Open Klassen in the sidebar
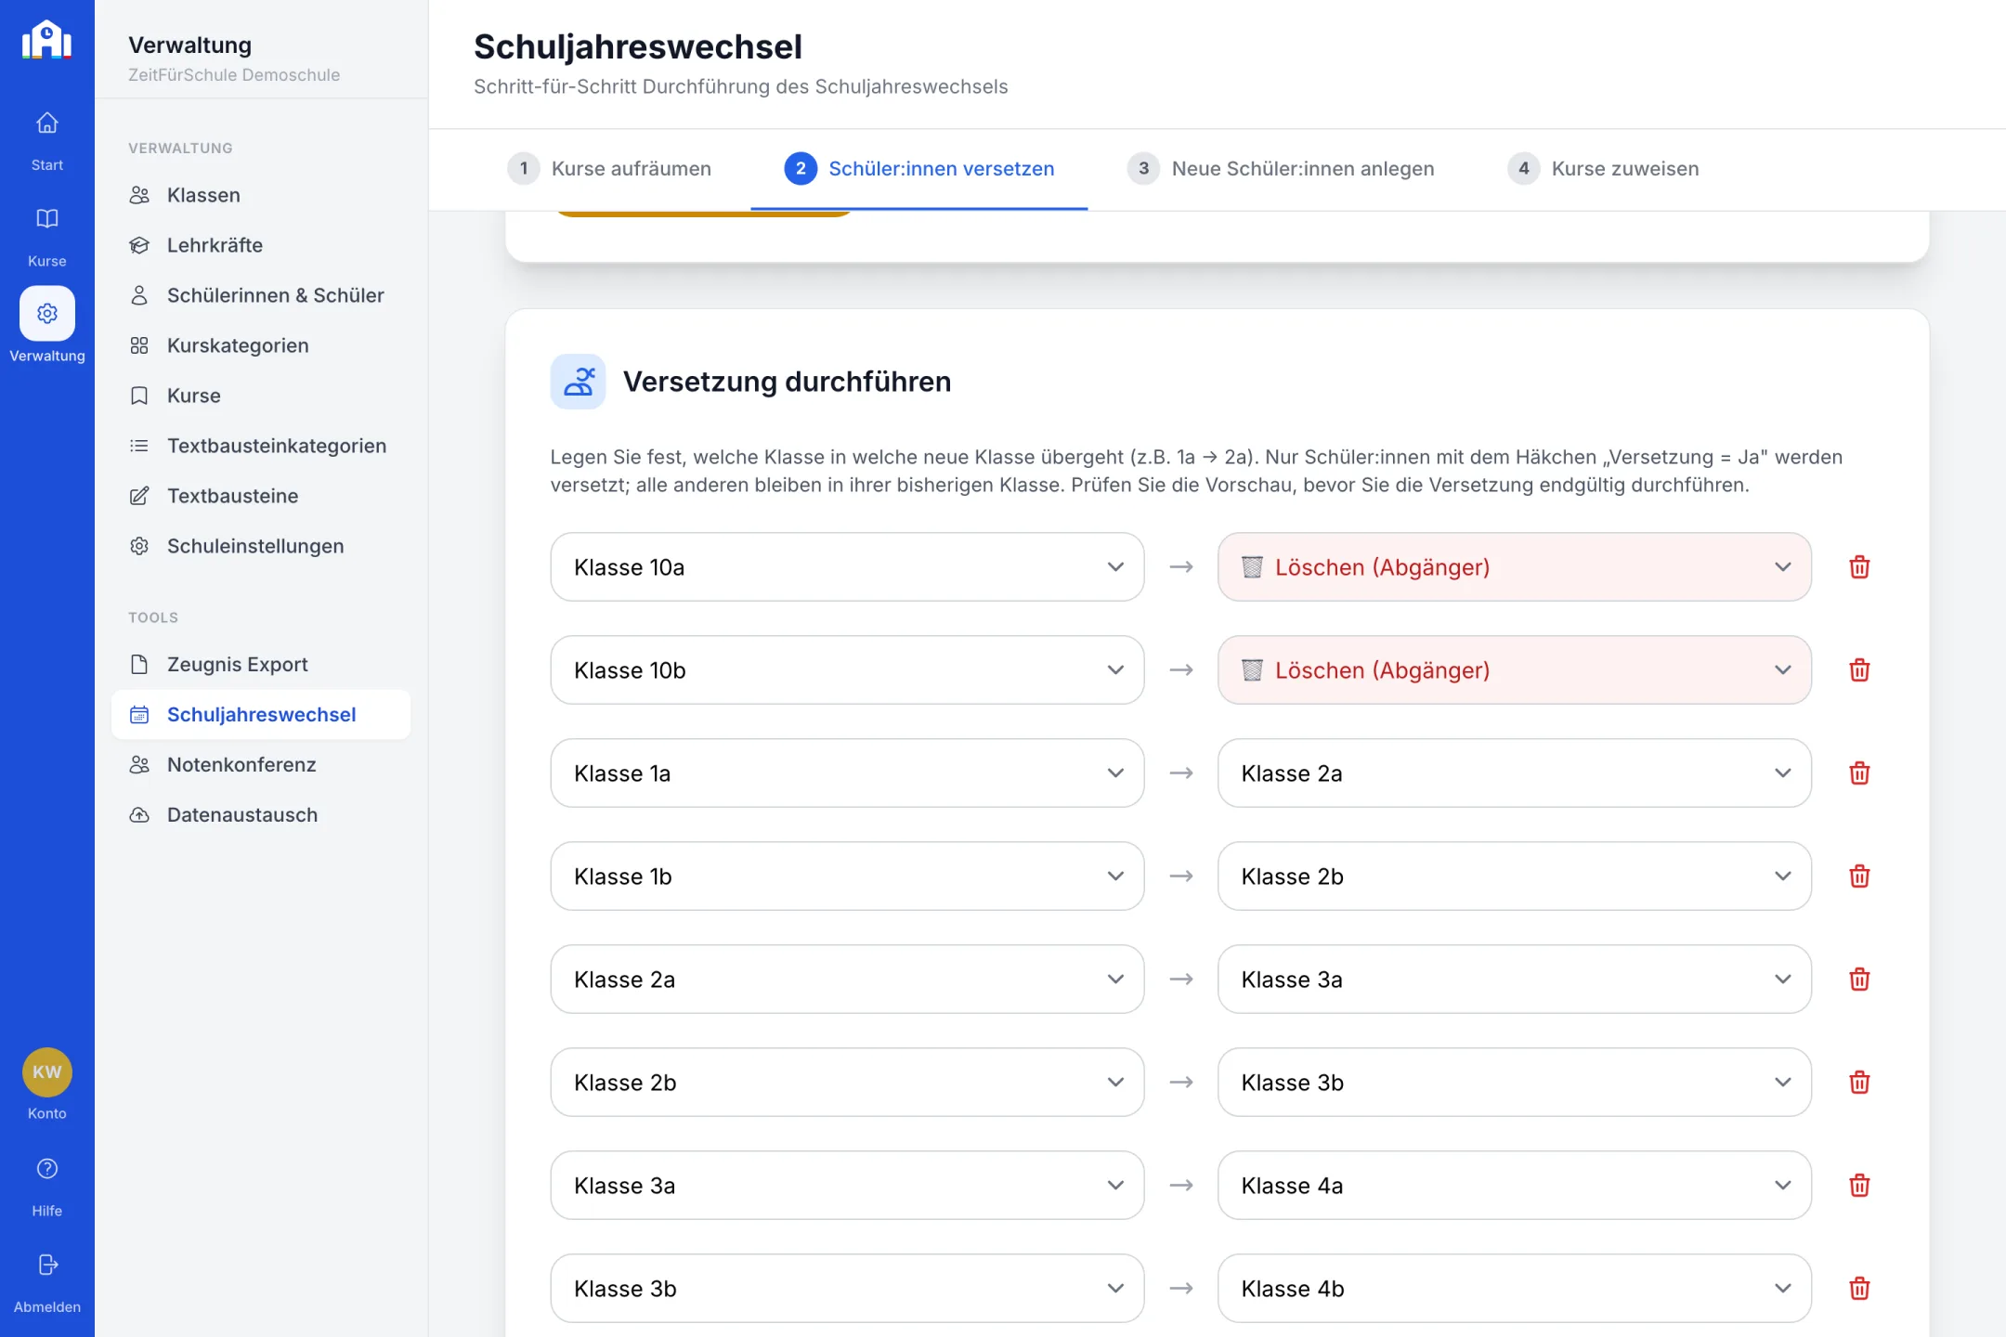 coord(261,195)
